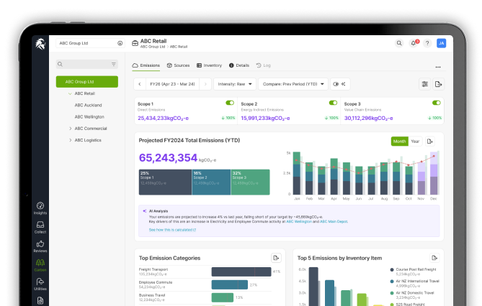Select ABC Wellington in the tree
Viewport: 482px width, 306px height.
tap(89, 117)
